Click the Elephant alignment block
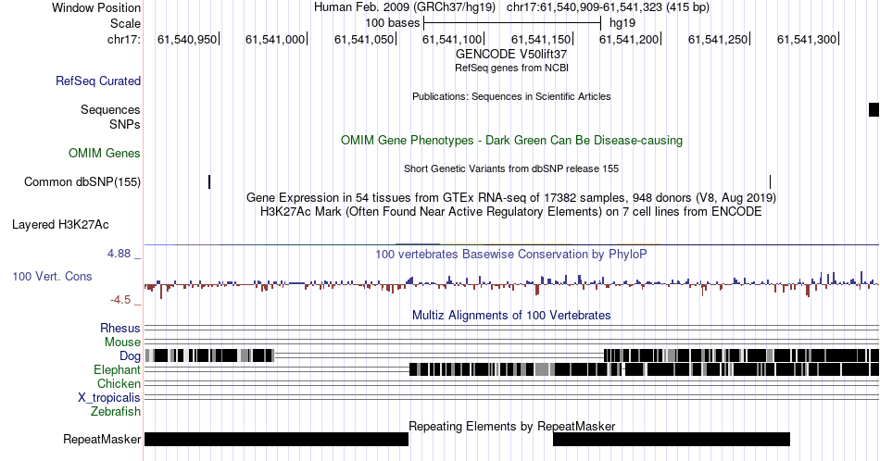This screenshot has width=880, height=461. 645,369
